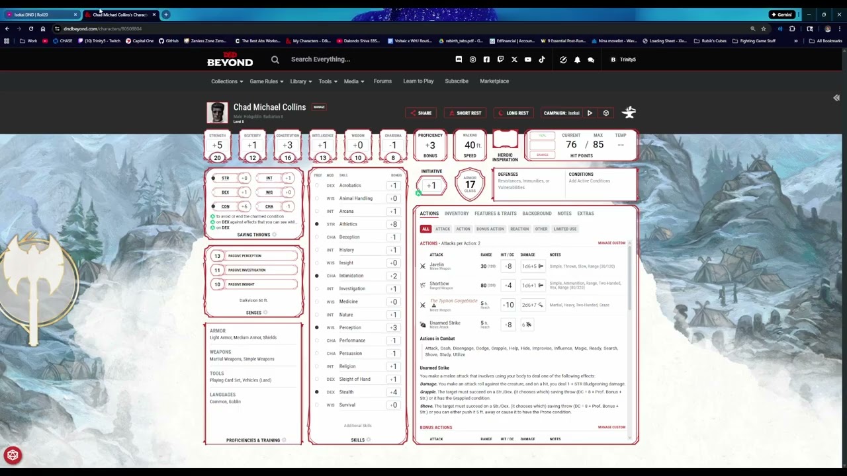
Task: Switch to the Features & Traits tab
Action: pyautogui.click(x=495, y=214)
